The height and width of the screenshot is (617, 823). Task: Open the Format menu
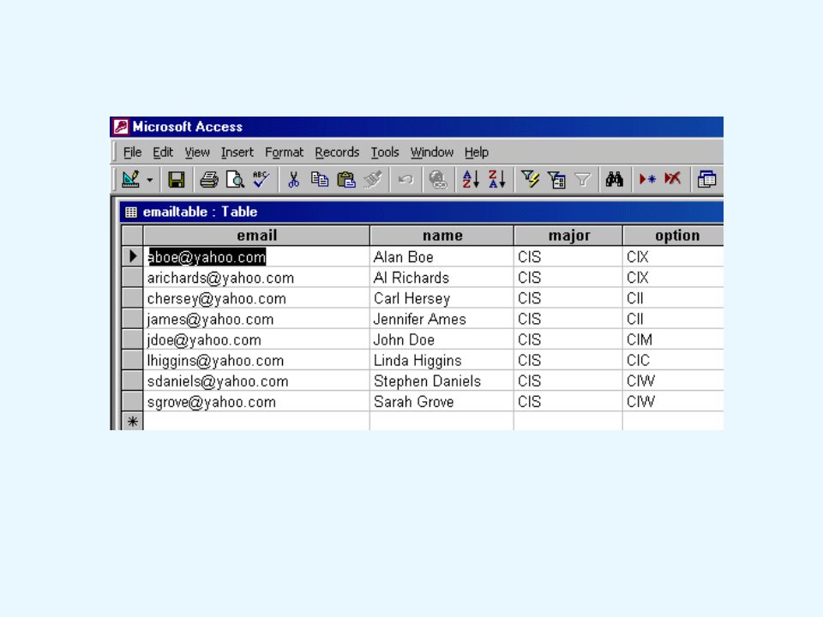284,153
